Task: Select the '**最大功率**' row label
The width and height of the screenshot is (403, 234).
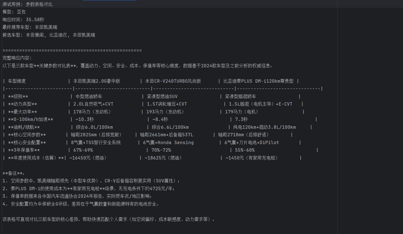Action: 23,112
